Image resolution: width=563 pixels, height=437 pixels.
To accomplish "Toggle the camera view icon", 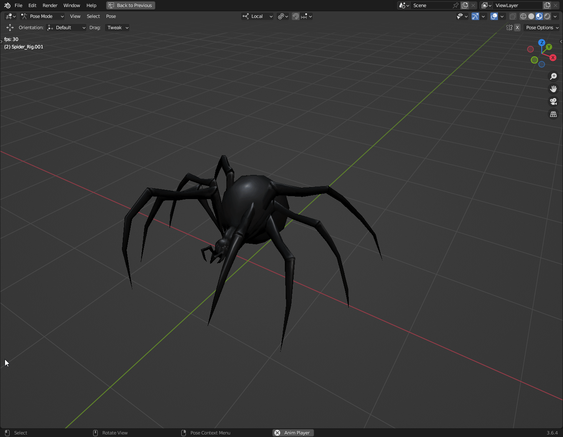I will [553, 101].
